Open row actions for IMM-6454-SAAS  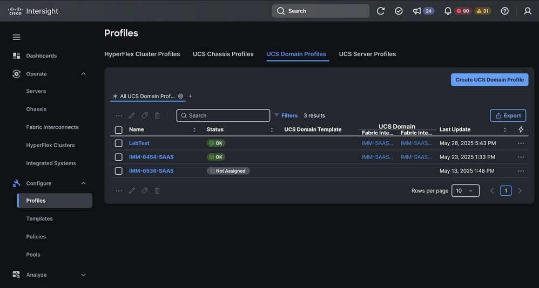pos(521,157)
